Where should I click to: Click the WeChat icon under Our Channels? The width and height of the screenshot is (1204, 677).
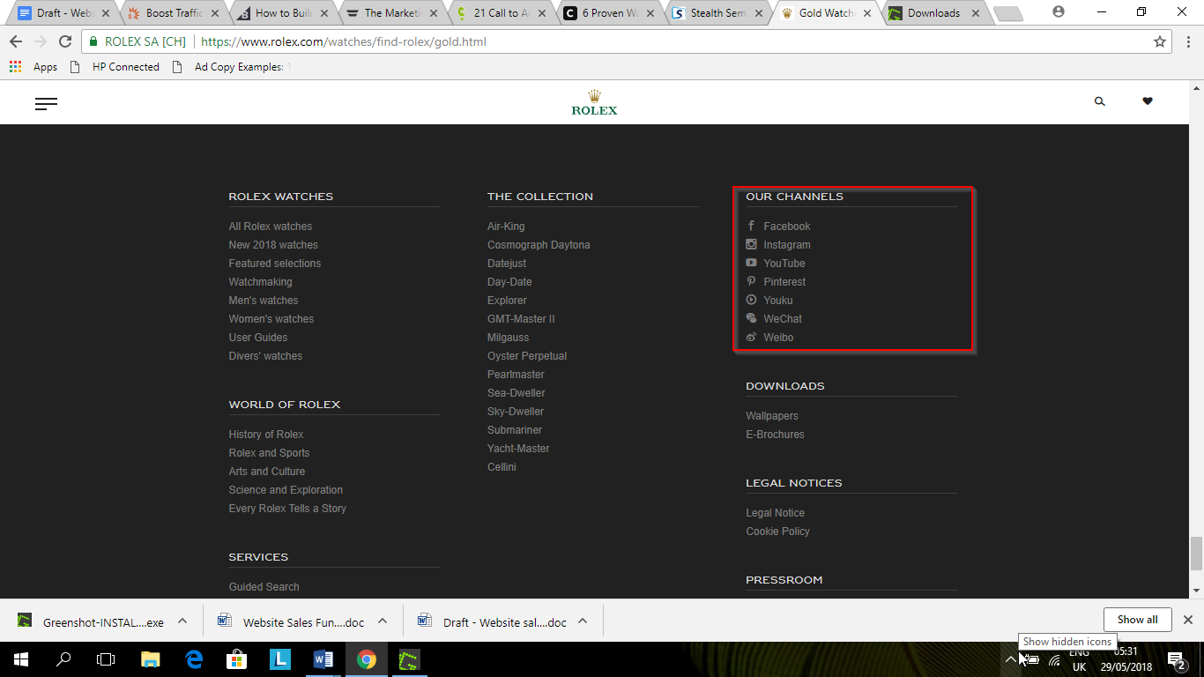point(751,319)
